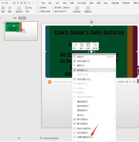Click the Play video ribbon icon

click(x=3, y=8)
